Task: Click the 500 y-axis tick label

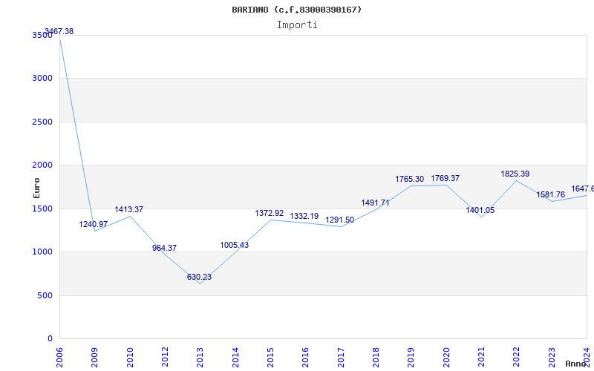Action: (x=45, y=295)
